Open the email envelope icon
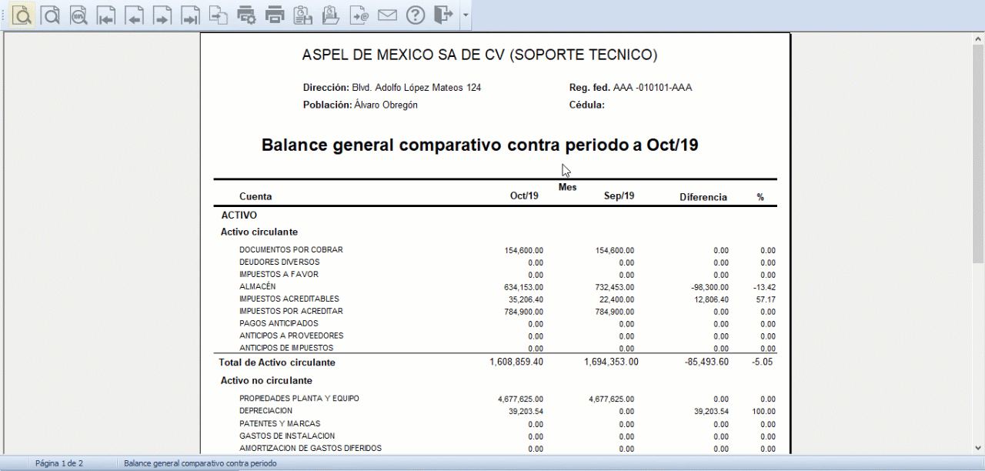This screenshot has width=985, height=471. 387,15
